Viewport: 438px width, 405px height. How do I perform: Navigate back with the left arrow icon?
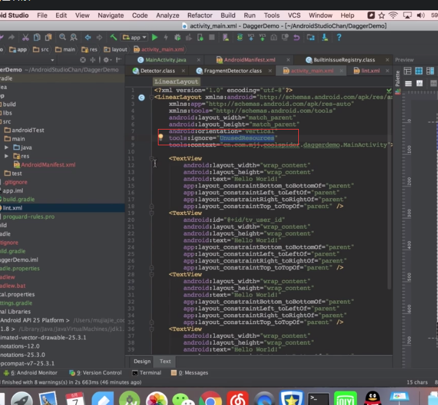coord(88,37)
